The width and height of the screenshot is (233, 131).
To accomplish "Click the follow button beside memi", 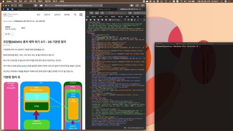I will pyautogui.click(x=23, y=28).
